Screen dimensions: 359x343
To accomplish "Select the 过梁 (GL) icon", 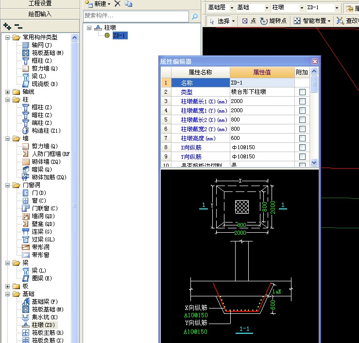I will coord(26,240).
